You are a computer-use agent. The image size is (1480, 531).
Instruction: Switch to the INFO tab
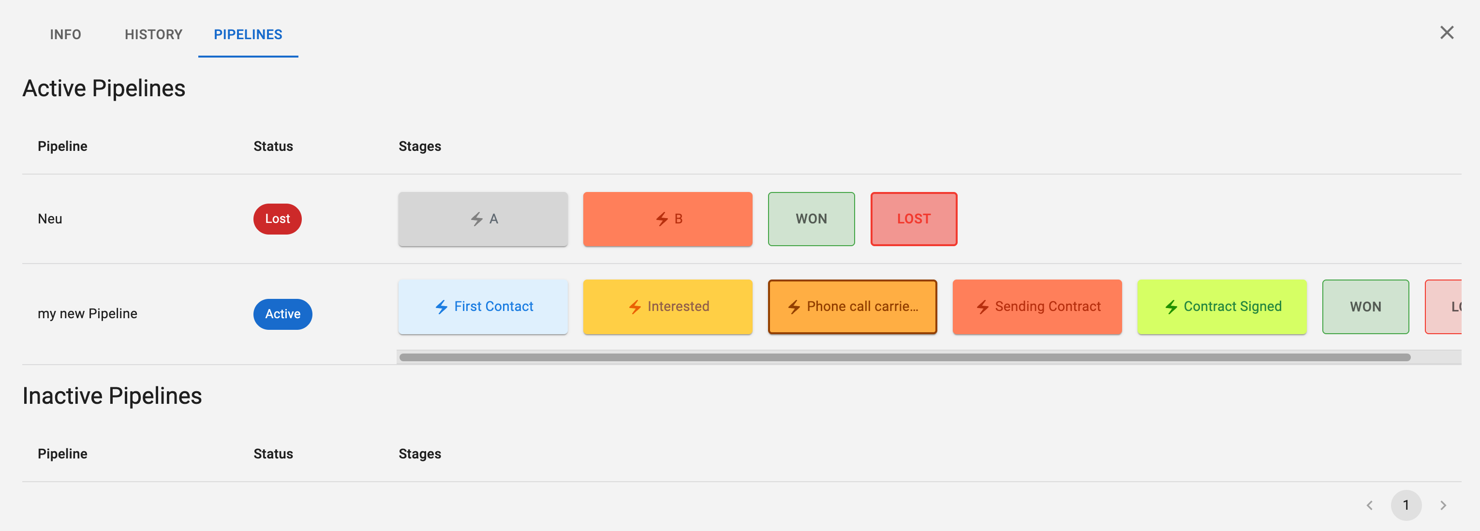[65, 34]
